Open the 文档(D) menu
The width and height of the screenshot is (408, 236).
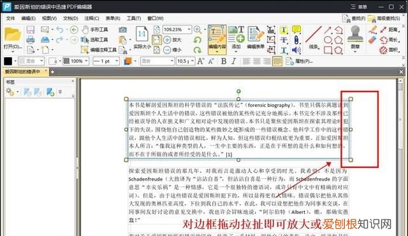coord(71,18)
